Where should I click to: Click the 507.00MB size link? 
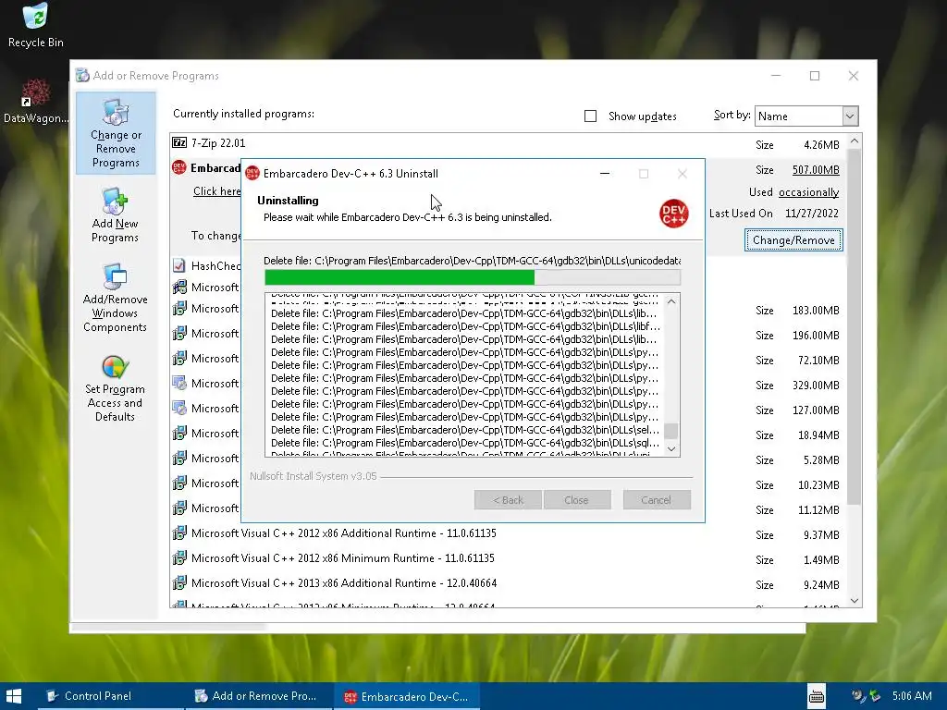coord(816,170)
